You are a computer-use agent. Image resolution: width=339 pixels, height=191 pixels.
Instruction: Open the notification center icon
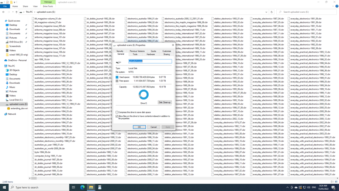tap(333, 187)
